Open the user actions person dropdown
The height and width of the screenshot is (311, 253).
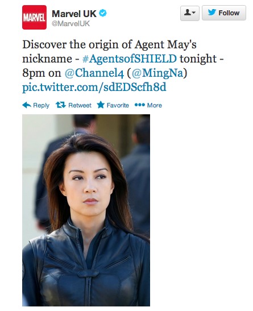click(x=190, y=13)
